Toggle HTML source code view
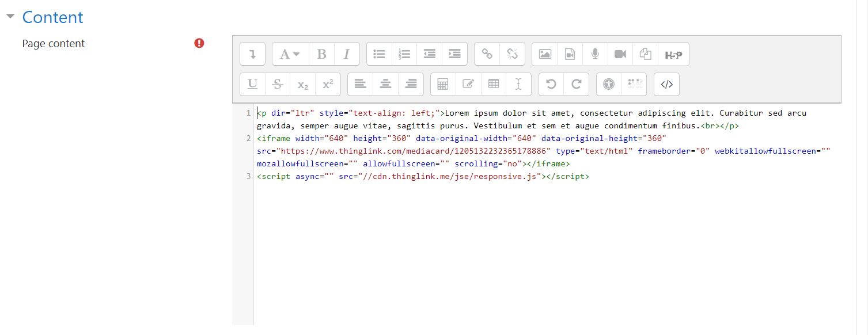The width and height of the screenshot is (868, 335). pos(666,84)
